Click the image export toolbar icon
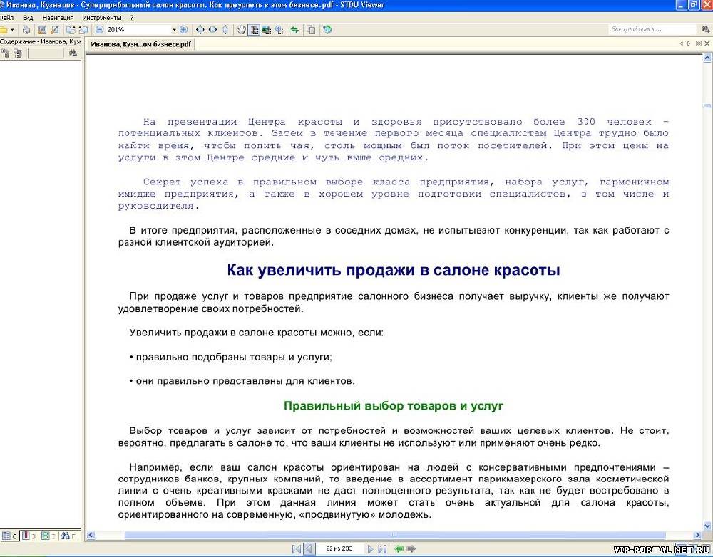 (x=42, y=29)
